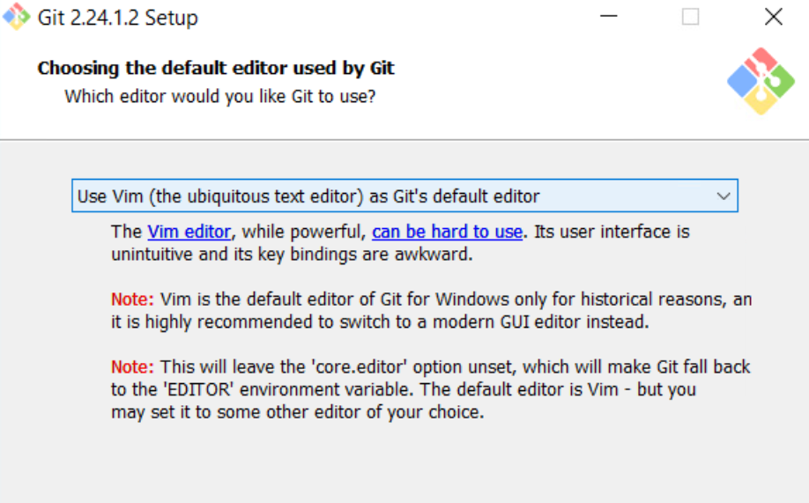
Task: Click the 'Choosing the default editor used by Git' heading
Action: point(216,69)
